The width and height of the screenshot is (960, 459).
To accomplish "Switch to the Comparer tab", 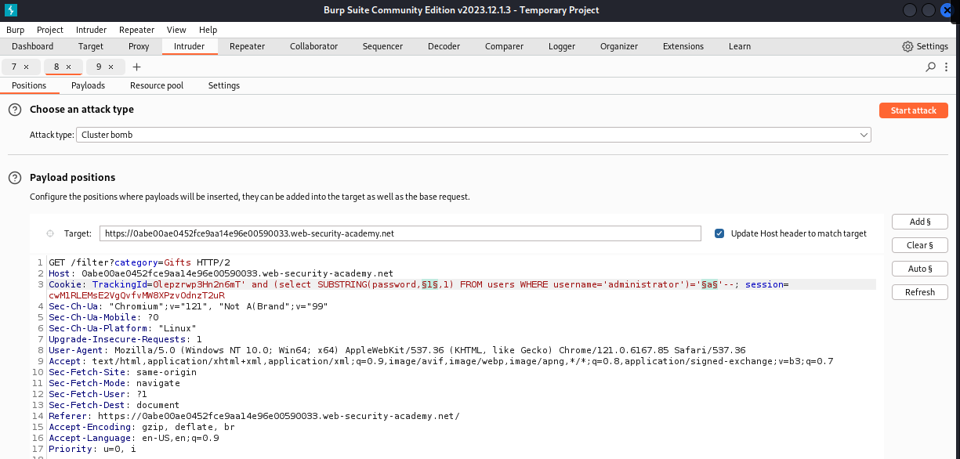I will pos(504,46).
